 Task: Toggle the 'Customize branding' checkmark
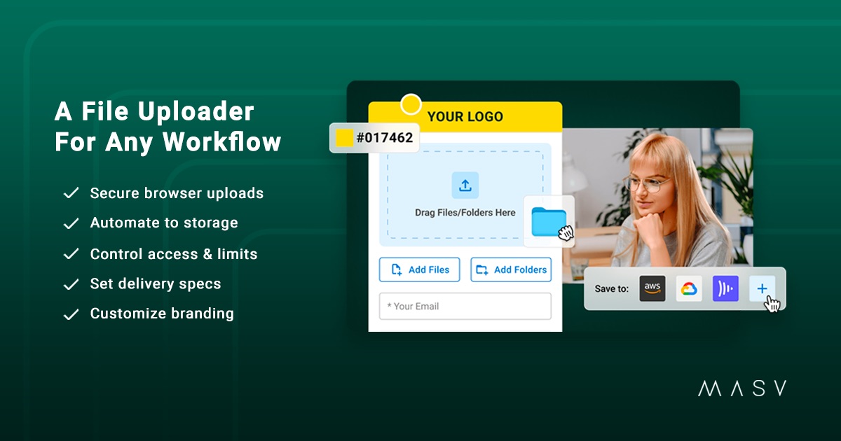(71, 314)
